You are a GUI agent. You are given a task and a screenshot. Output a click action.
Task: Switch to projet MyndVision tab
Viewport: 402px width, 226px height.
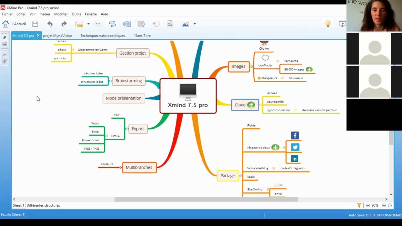[57, 36]
